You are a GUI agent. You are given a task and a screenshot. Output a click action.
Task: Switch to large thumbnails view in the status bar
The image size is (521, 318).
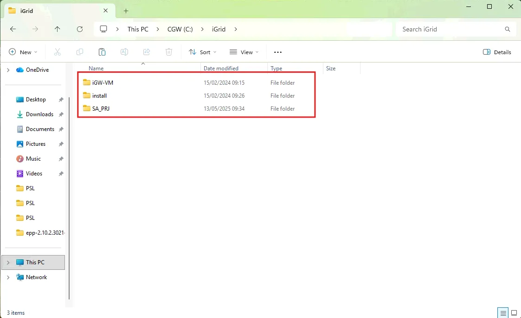click(x=514, y=313)
